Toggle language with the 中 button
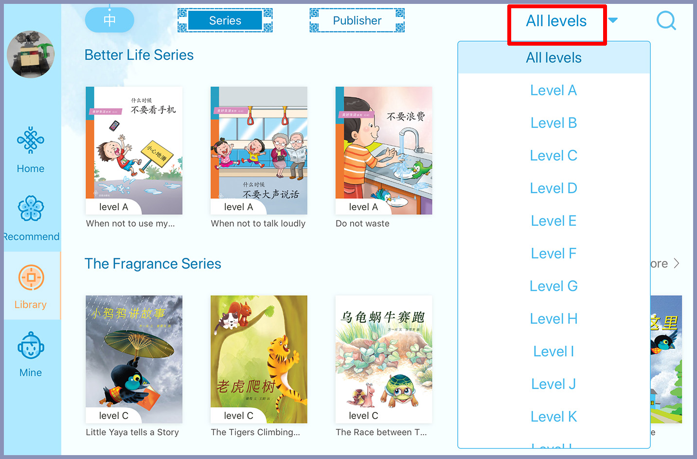 109,20
